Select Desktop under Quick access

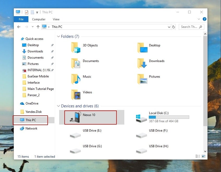click(x=33, y=45)
